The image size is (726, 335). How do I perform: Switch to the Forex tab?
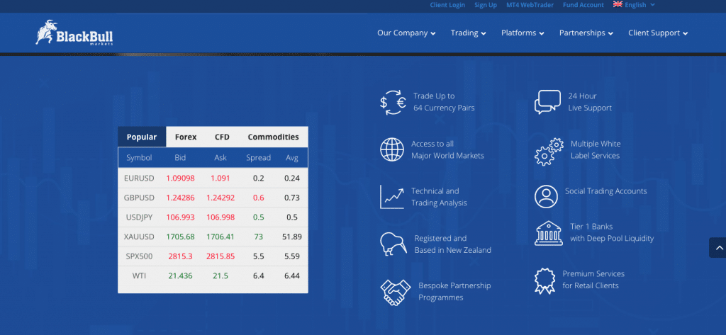coord(186,137)
